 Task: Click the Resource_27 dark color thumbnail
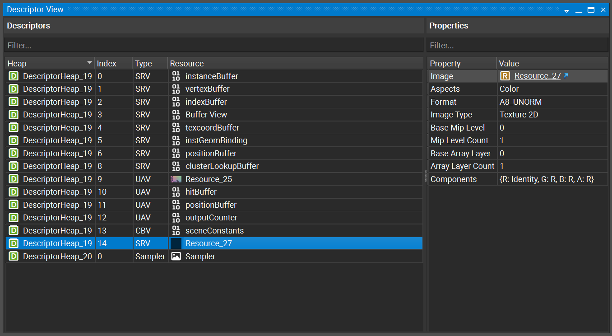176,243
